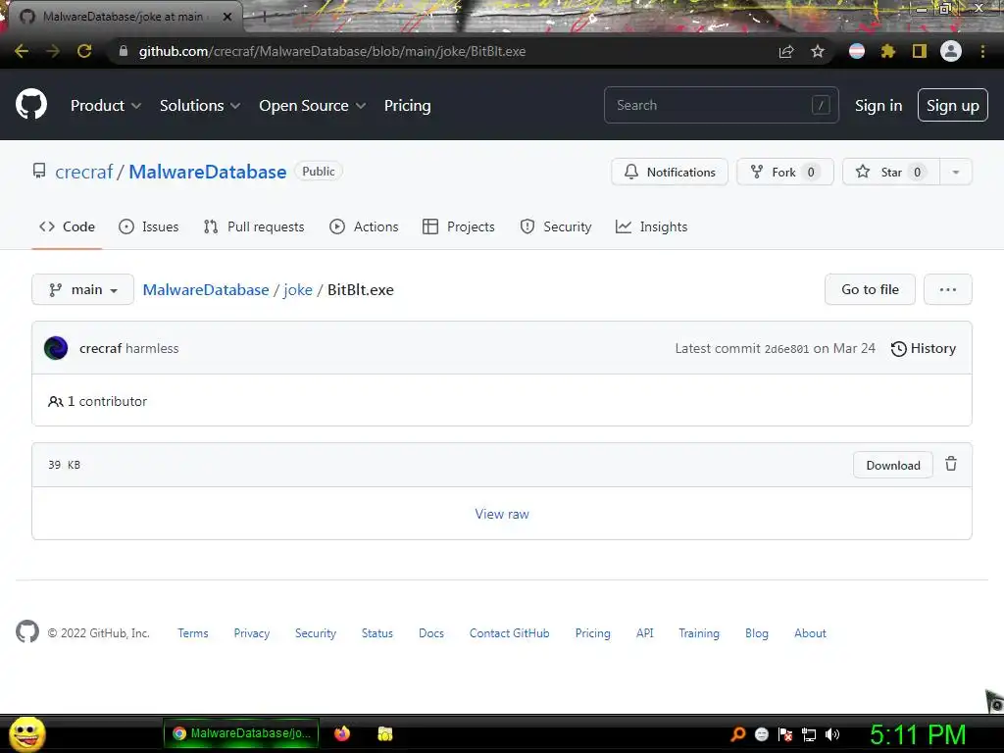Open the main branch selector dropdown
This screenshot has width=1004, height=753.
click(x=82, y=289)
